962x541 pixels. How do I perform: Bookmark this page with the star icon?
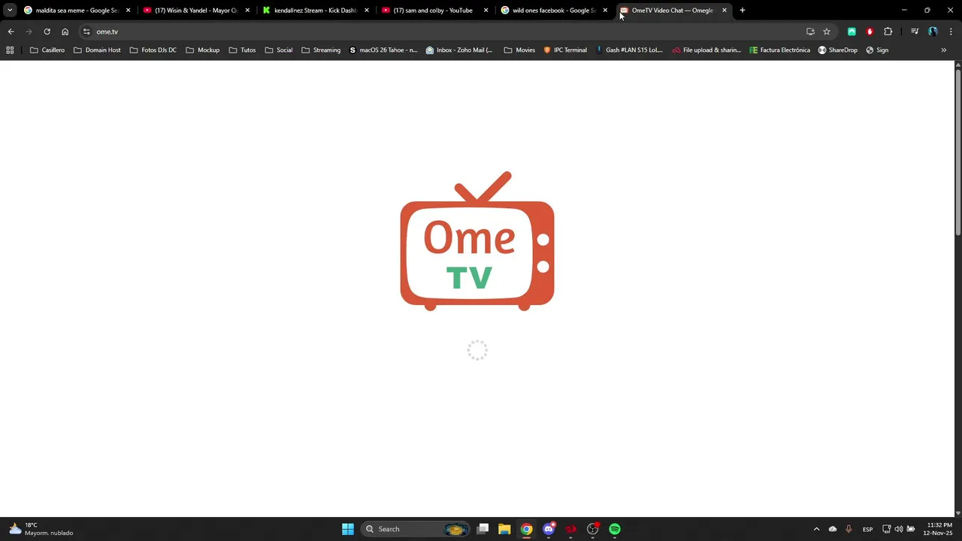point(827,32)
